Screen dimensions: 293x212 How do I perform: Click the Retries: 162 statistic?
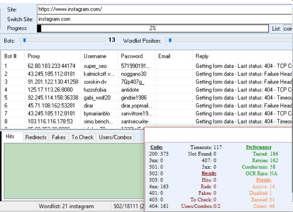pyautogui.click(x=265, y=160)
